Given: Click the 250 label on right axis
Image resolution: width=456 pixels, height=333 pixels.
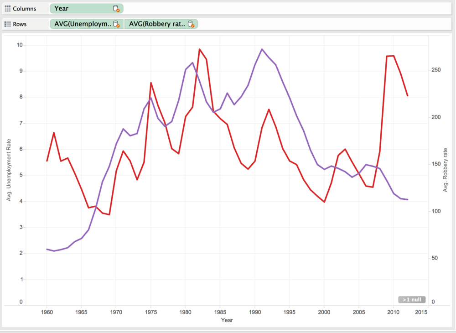Looking at the screenshot, I should (x=436, y=70).
